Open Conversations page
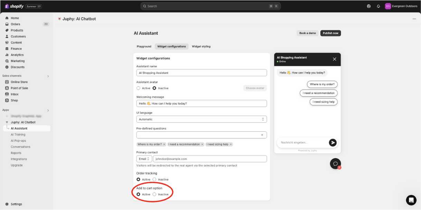 click(x=20, y=147)
